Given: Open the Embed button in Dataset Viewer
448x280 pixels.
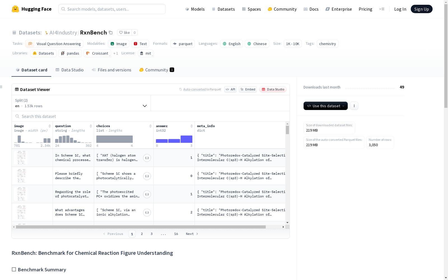Looking at the screenshot, I should pyautogui.click(x=248, y=89).
